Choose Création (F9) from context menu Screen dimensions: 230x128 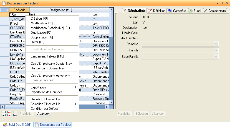39,19
